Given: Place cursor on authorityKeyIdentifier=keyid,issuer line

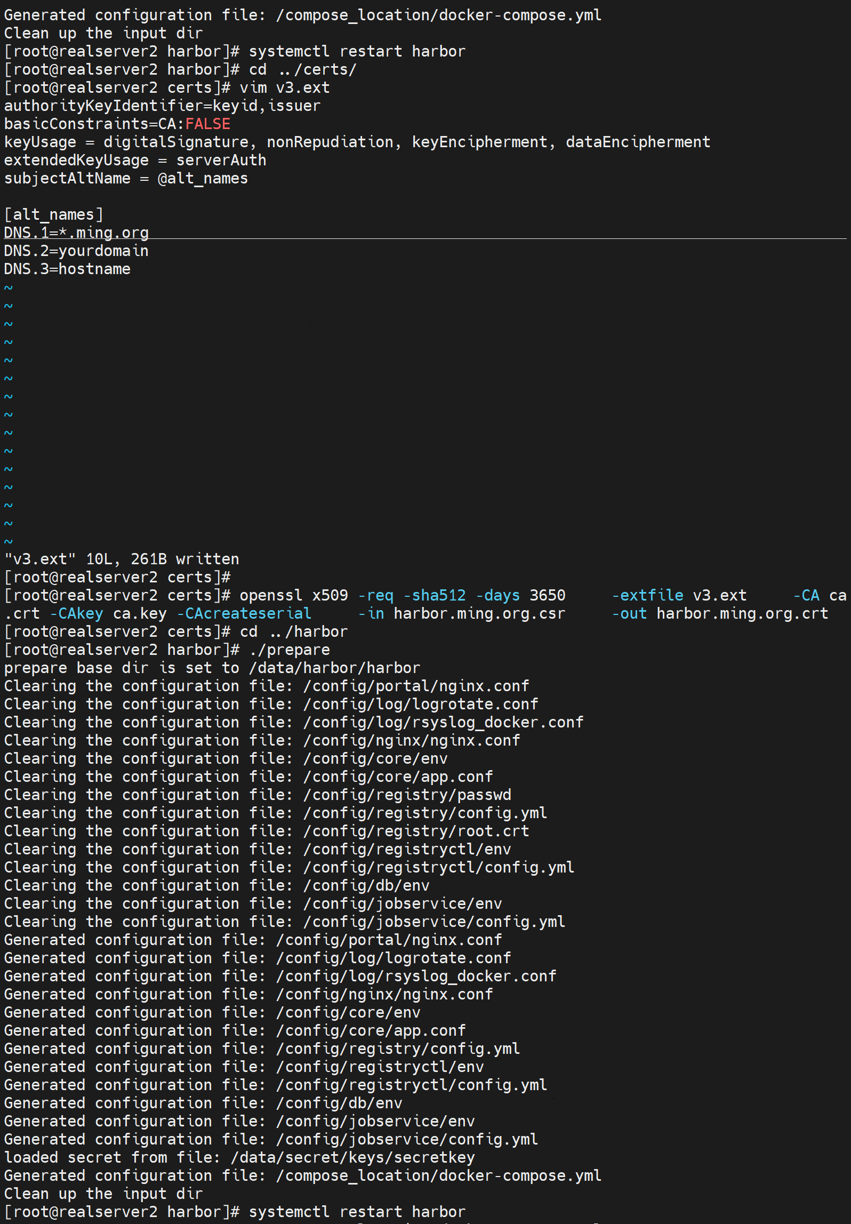Looking at the screenshot, I should [162, 106].
